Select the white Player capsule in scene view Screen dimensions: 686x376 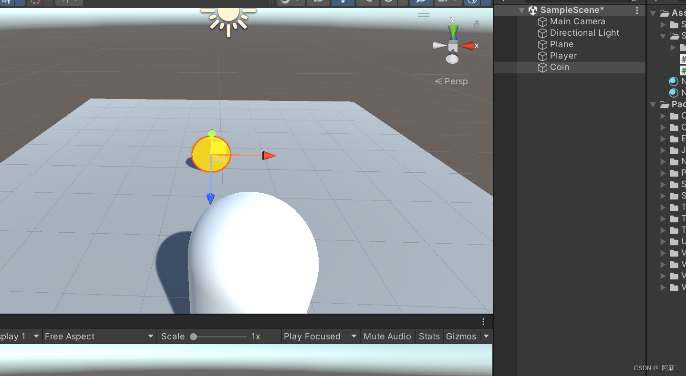tap(253, 253)
